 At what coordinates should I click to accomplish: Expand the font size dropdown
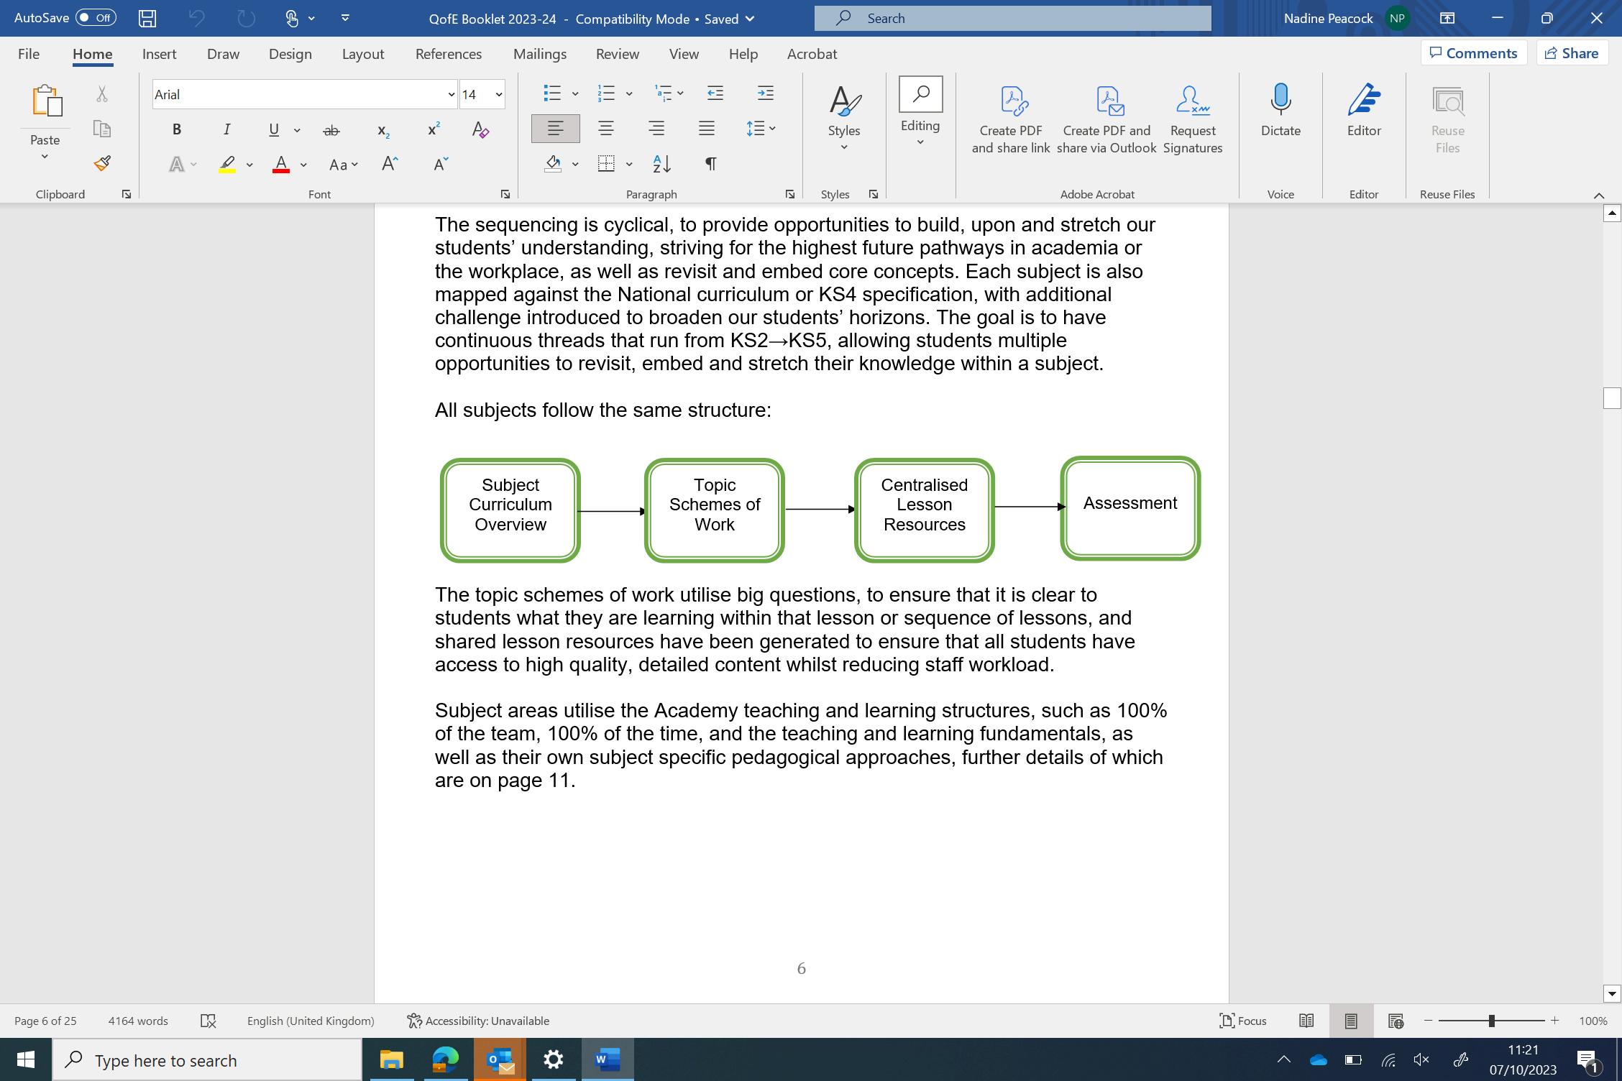(498, 94)
